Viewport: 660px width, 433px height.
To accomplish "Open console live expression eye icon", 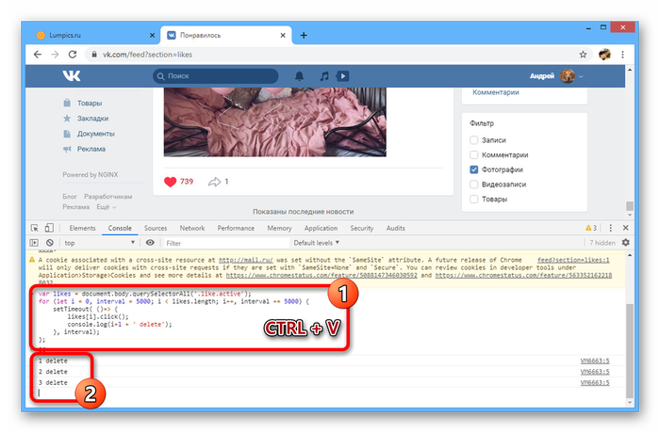I will point(150,242).
